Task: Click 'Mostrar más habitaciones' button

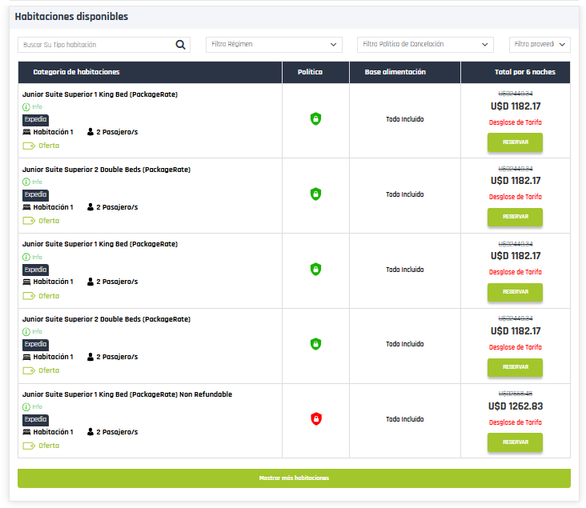Action: pos(294,478)
